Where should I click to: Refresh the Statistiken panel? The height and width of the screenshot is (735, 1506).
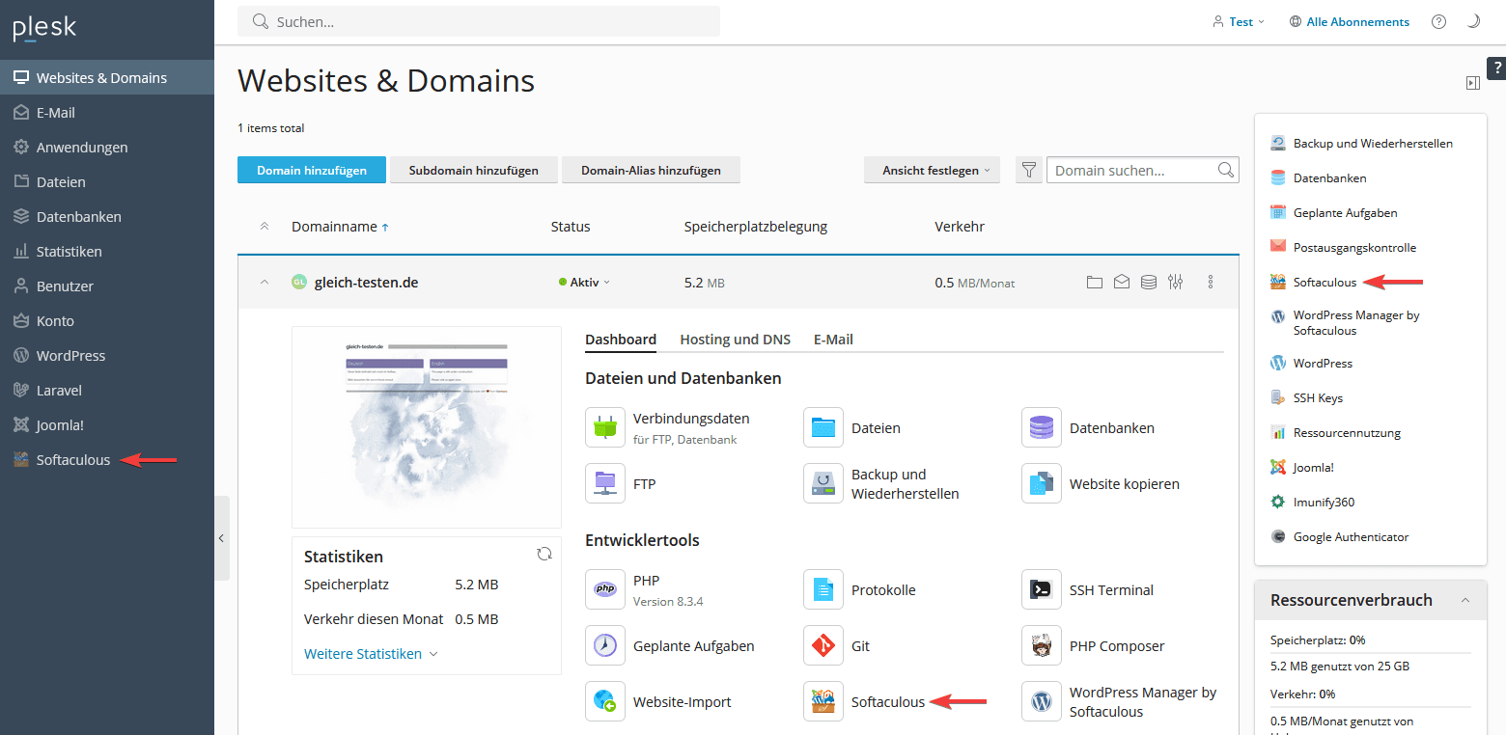(544, 554)
